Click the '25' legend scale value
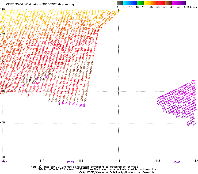The image size is (198, 174). coord(151,7)
